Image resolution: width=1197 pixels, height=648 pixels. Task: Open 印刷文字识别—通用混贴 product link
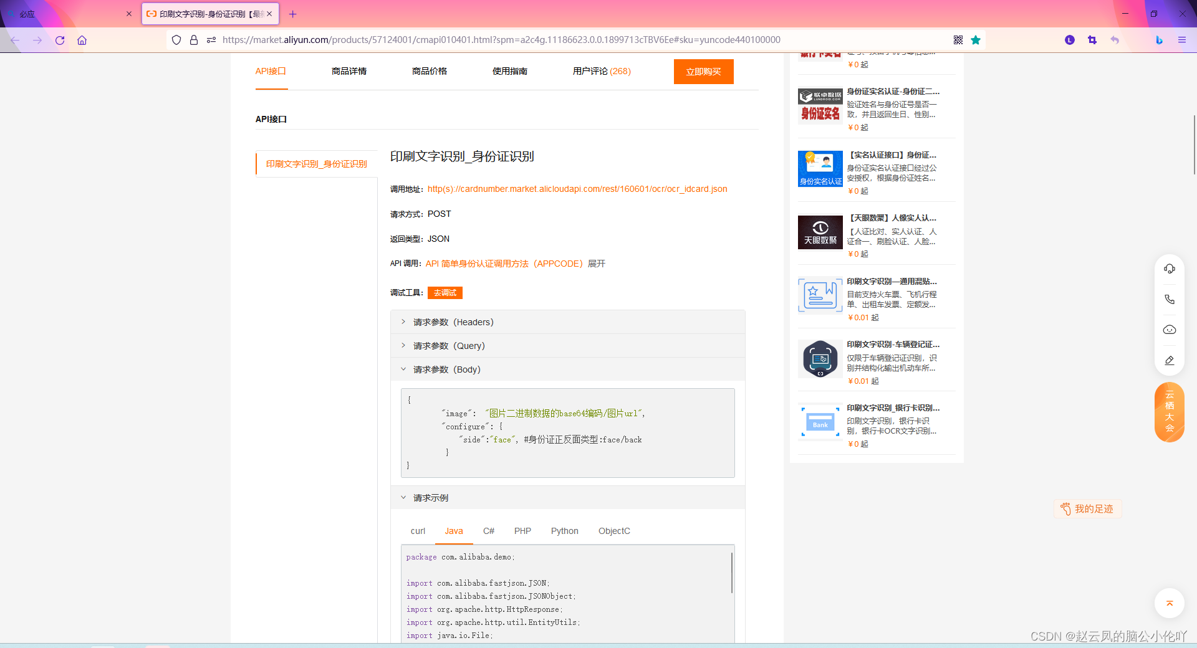(892, 282)
